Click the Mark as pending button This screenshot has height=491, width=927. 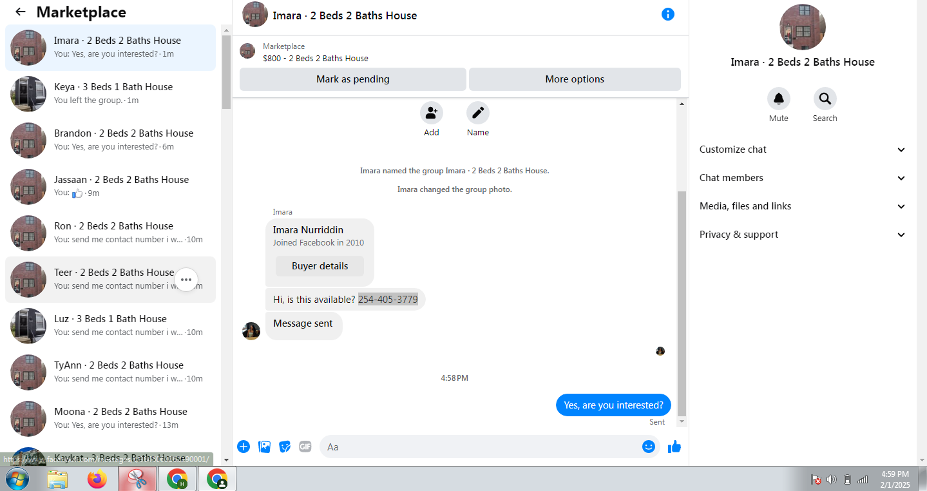[x=353, y=79]
